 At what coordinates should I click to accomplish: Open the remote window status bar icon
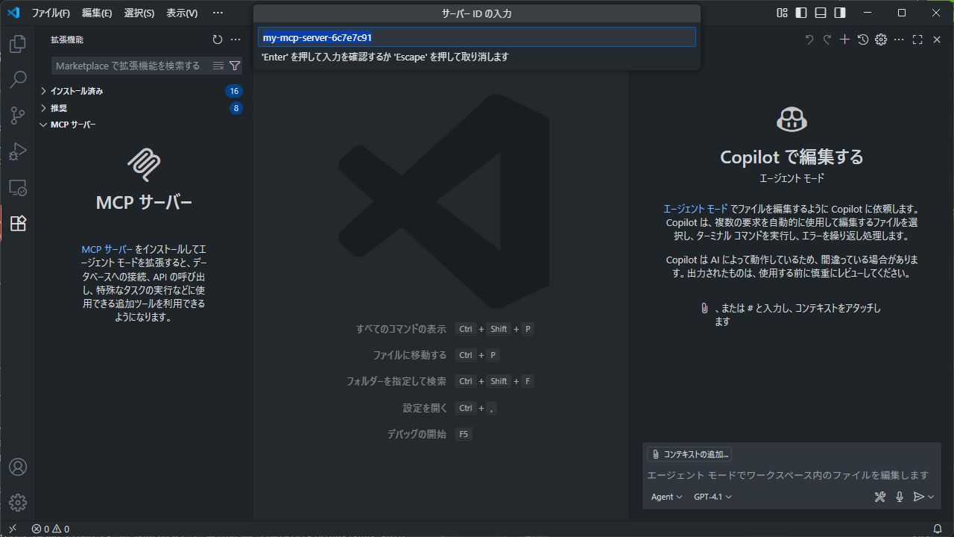[x=13, y=529]
